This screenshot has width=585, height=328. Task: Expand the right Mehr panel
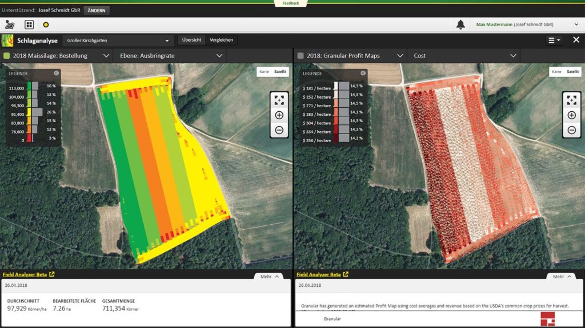(562, 277)
